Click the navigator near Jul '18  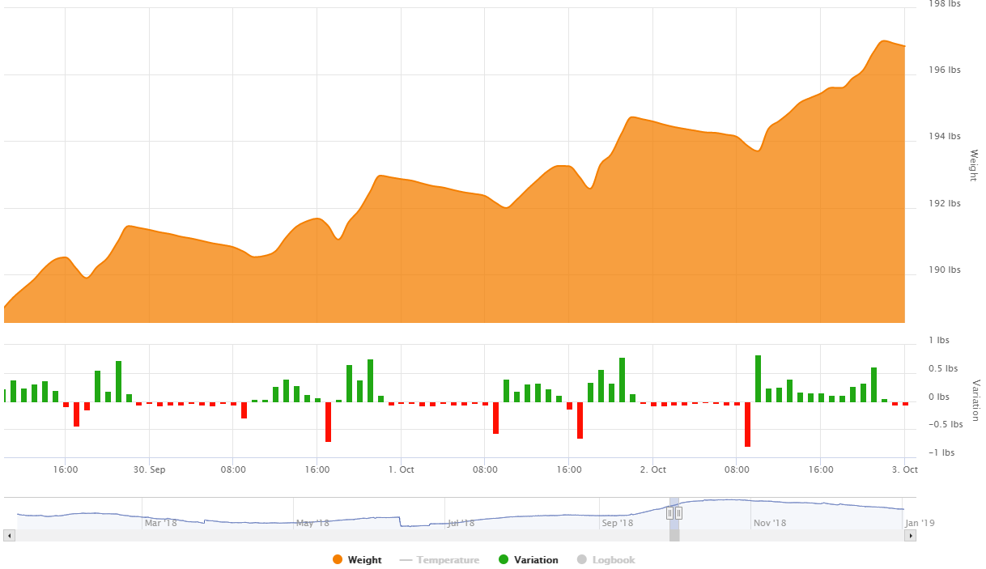[x=461, y=523]
